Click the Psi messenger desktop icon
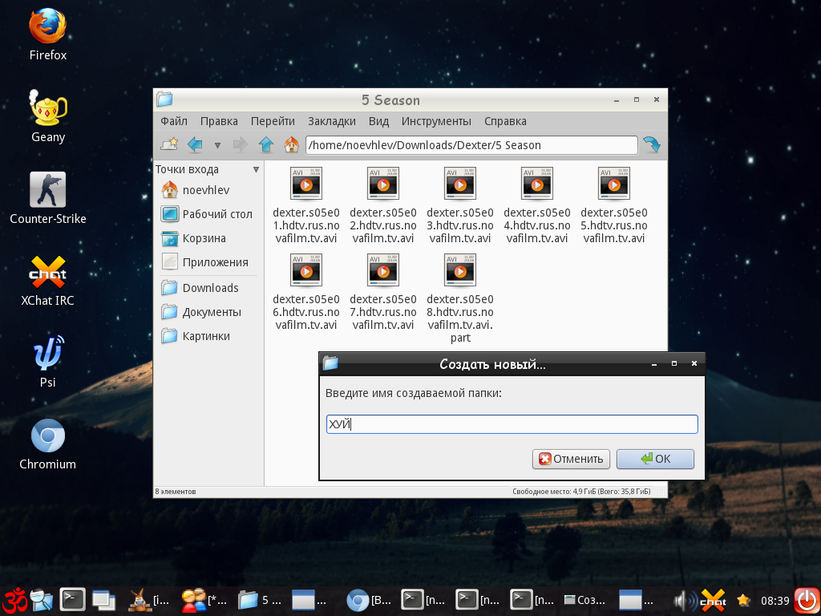 (47, 354)
